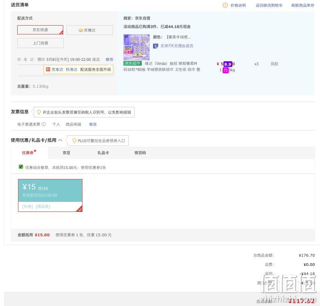Open the Vinda tissue product thumbnail
Viewport: 320px width, 306px height.
coord(137,47)
